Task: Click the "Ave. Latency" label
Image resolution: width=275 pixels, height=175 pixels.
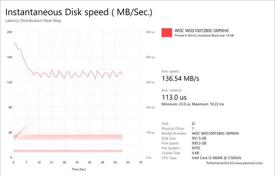Action: click(172, 90)
